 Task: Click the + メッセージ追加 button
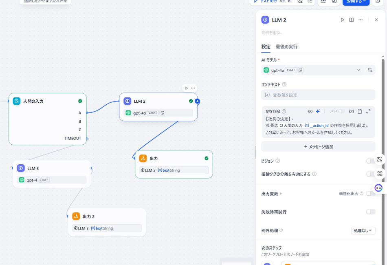click(318, 146)
